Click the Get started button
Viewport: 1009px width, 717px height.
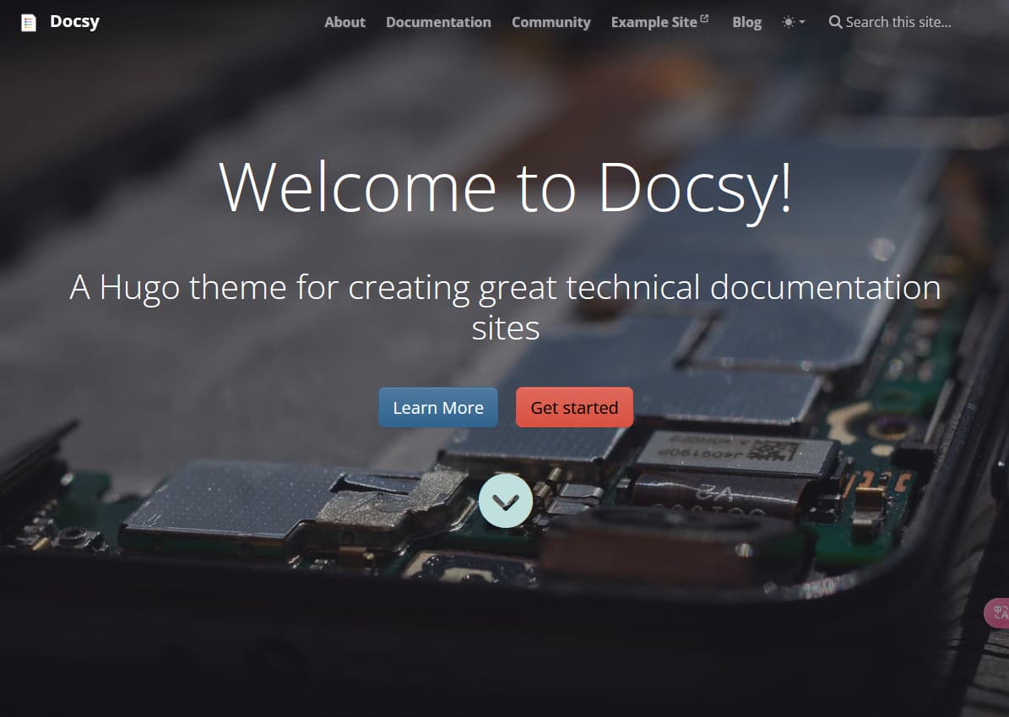tap(574, 407)
